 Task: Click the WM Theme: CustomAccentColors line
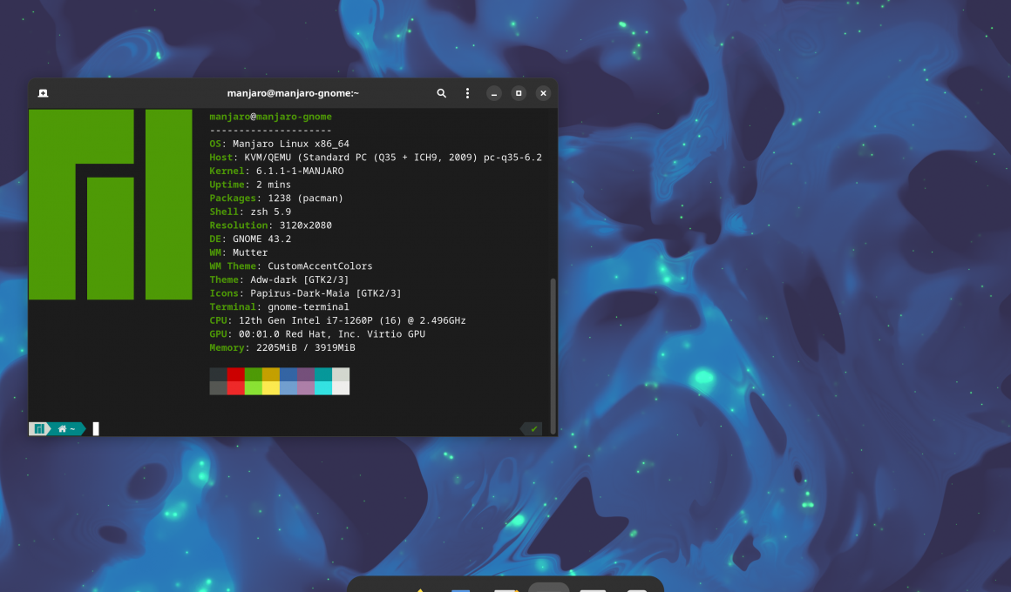pos(291,266)
